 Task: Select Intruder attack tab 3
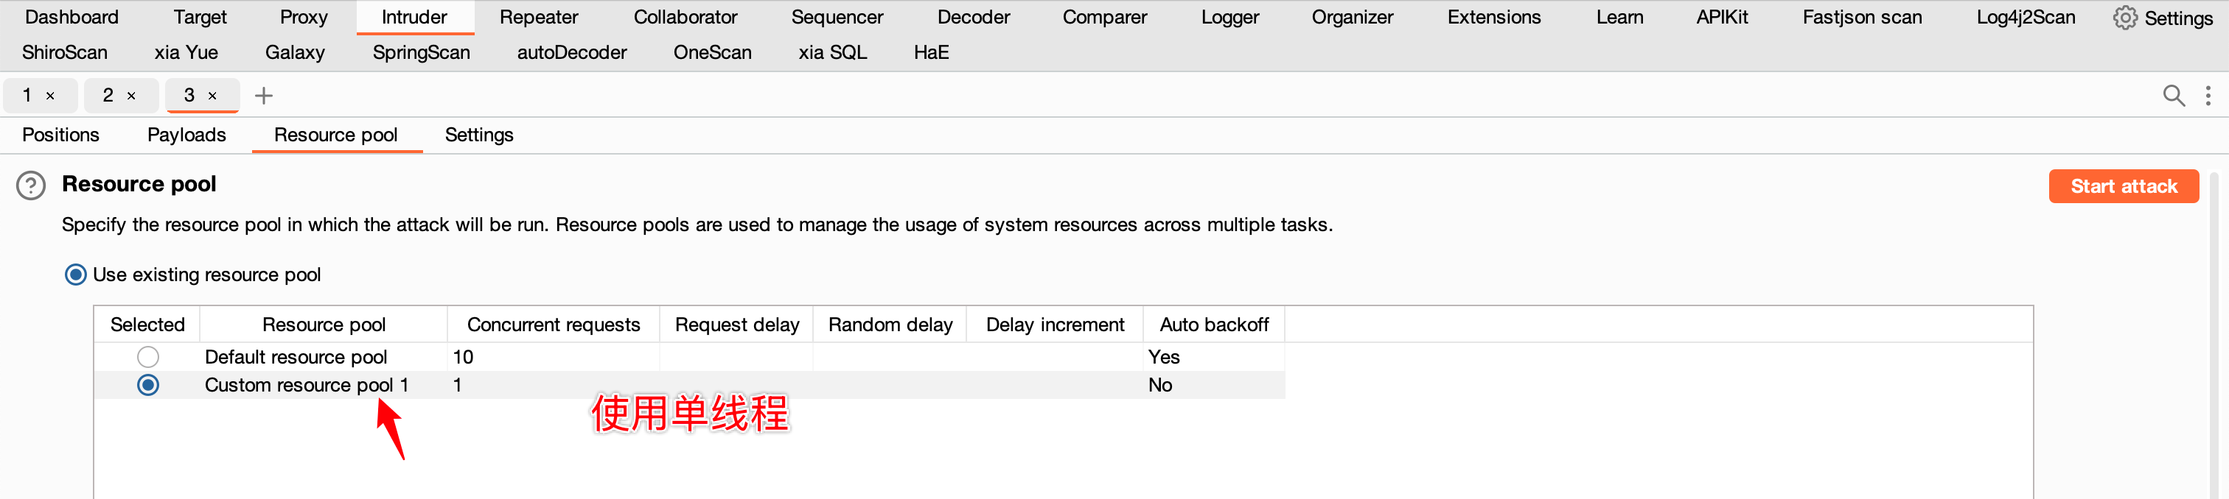[189, 95]
